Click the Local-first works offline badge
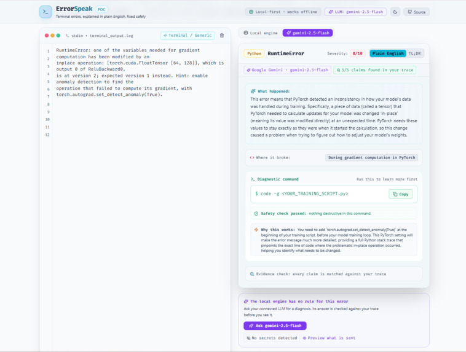466x352 pixels. click(x=283, y=12)
